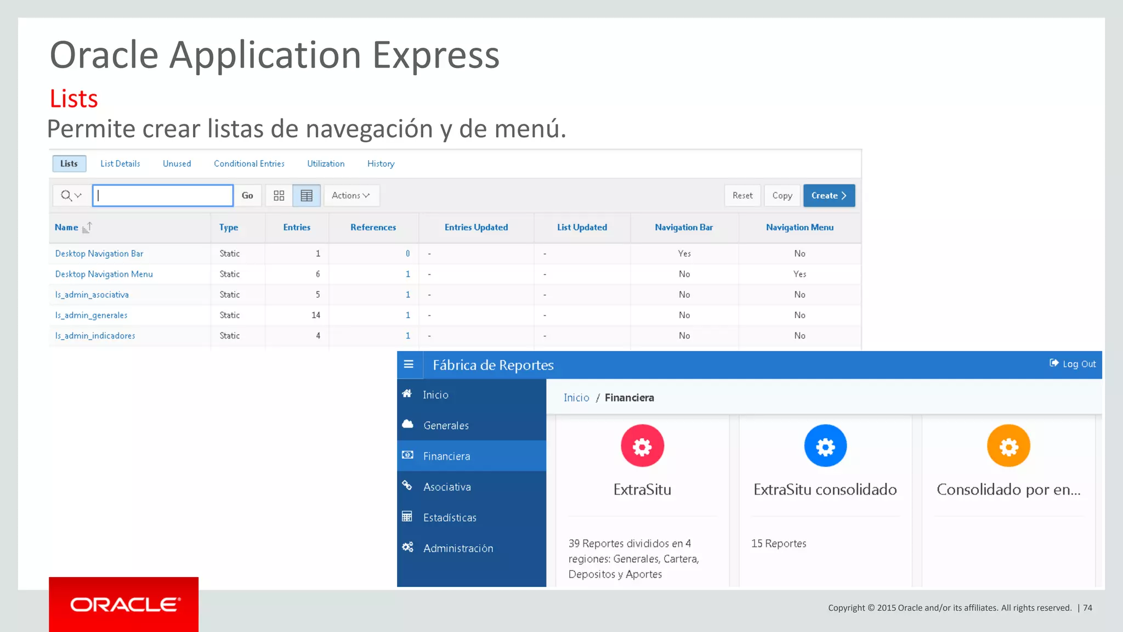
Task: Click the link icon beside Asociativa
Action: (x=407, y=486)
